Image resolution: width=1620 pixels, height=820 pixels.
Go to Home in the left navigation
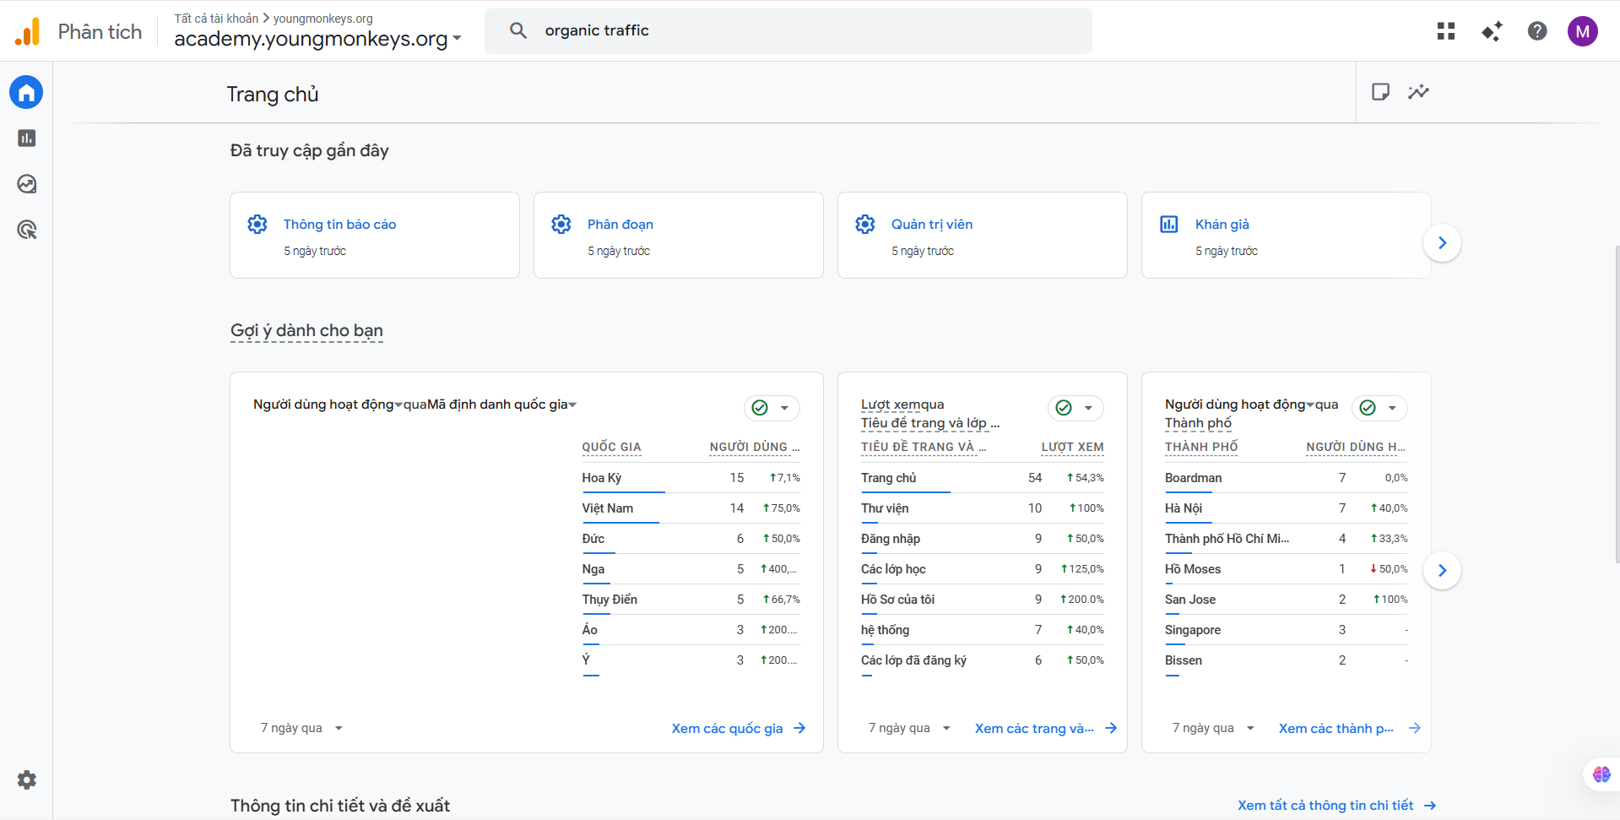[x=26, y=92]
